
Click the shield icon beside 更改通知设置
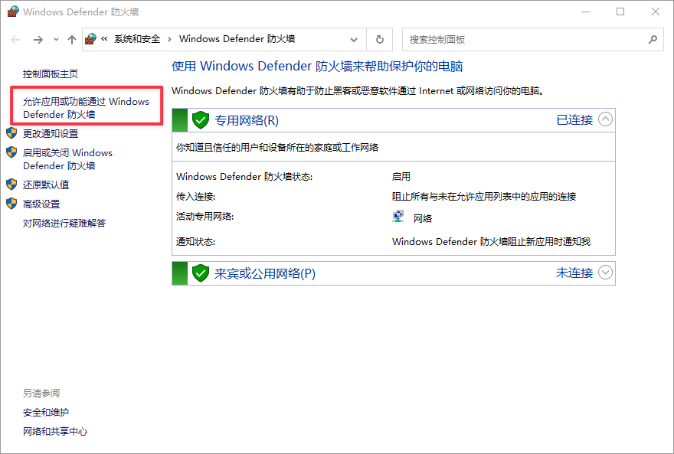coord(11,133)
